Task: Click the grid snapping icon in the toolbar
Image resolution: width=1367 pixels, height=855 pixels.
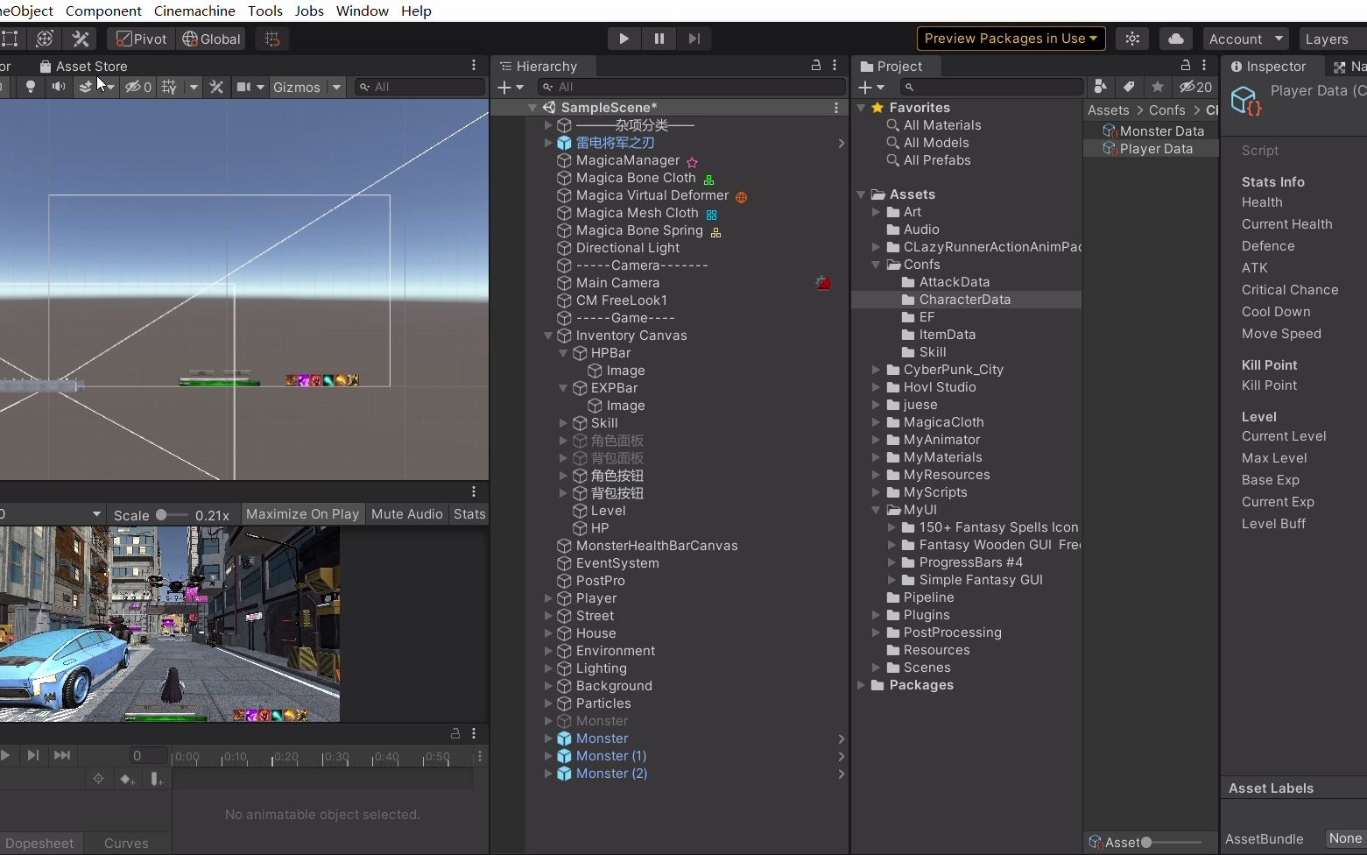Action: tap(272, 39)
